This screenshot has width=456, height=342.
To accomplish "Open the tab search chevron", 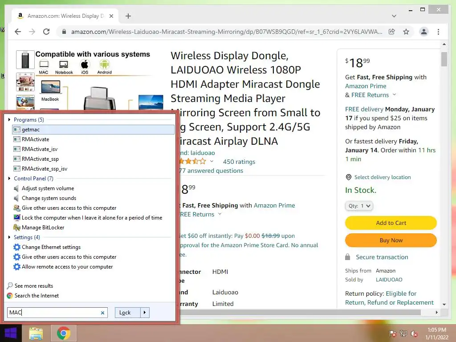I will pos(394,16).
